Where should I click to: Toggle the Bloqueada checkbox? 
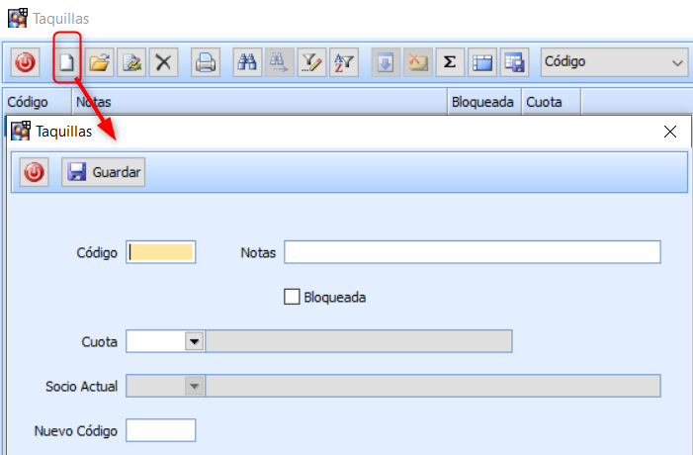point(292,296)
